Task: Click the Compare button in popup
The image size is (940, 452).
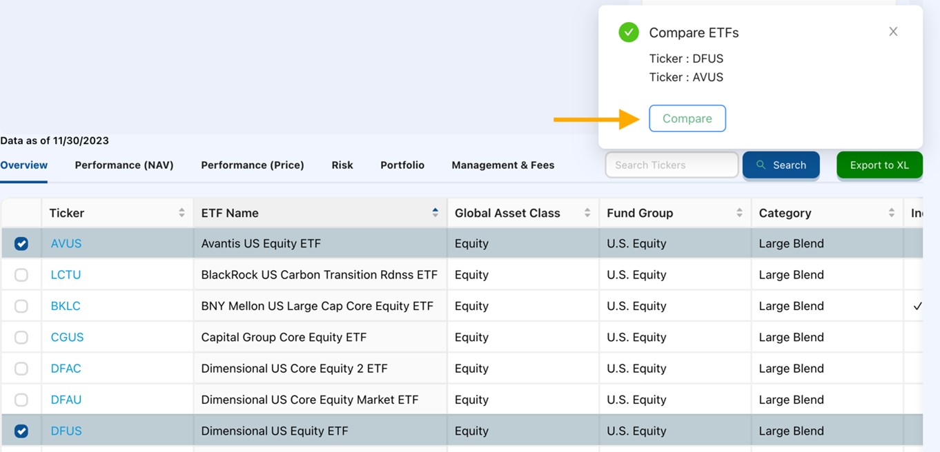Action: tap(687, 119)
